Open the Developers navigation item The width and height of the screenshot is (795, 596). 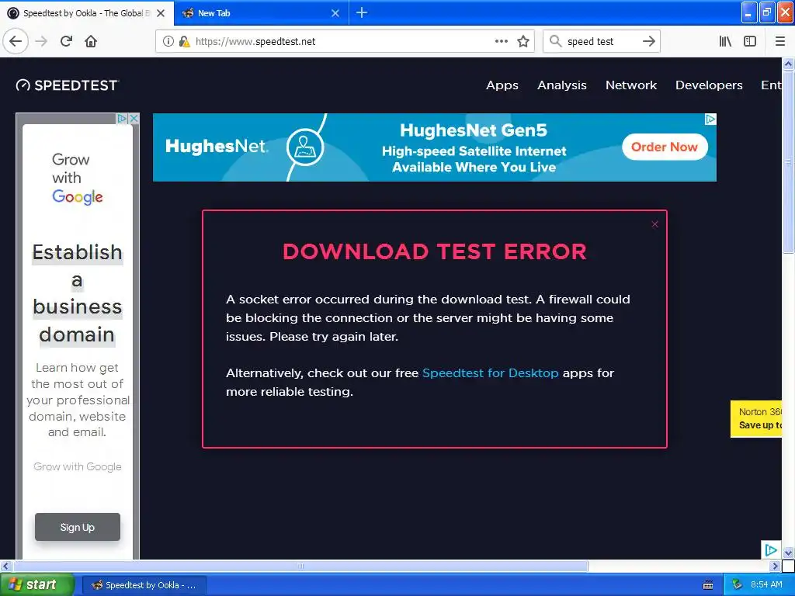(x=709, y=85)
